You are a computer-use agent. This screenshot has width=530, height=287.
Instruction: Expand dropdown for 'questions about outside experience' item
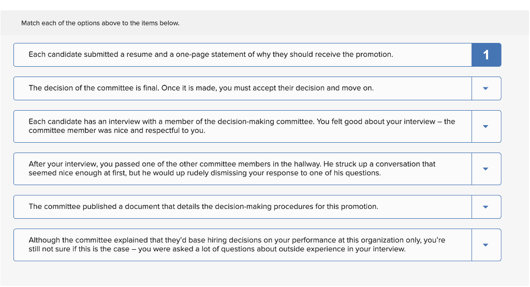pos(486,245)
